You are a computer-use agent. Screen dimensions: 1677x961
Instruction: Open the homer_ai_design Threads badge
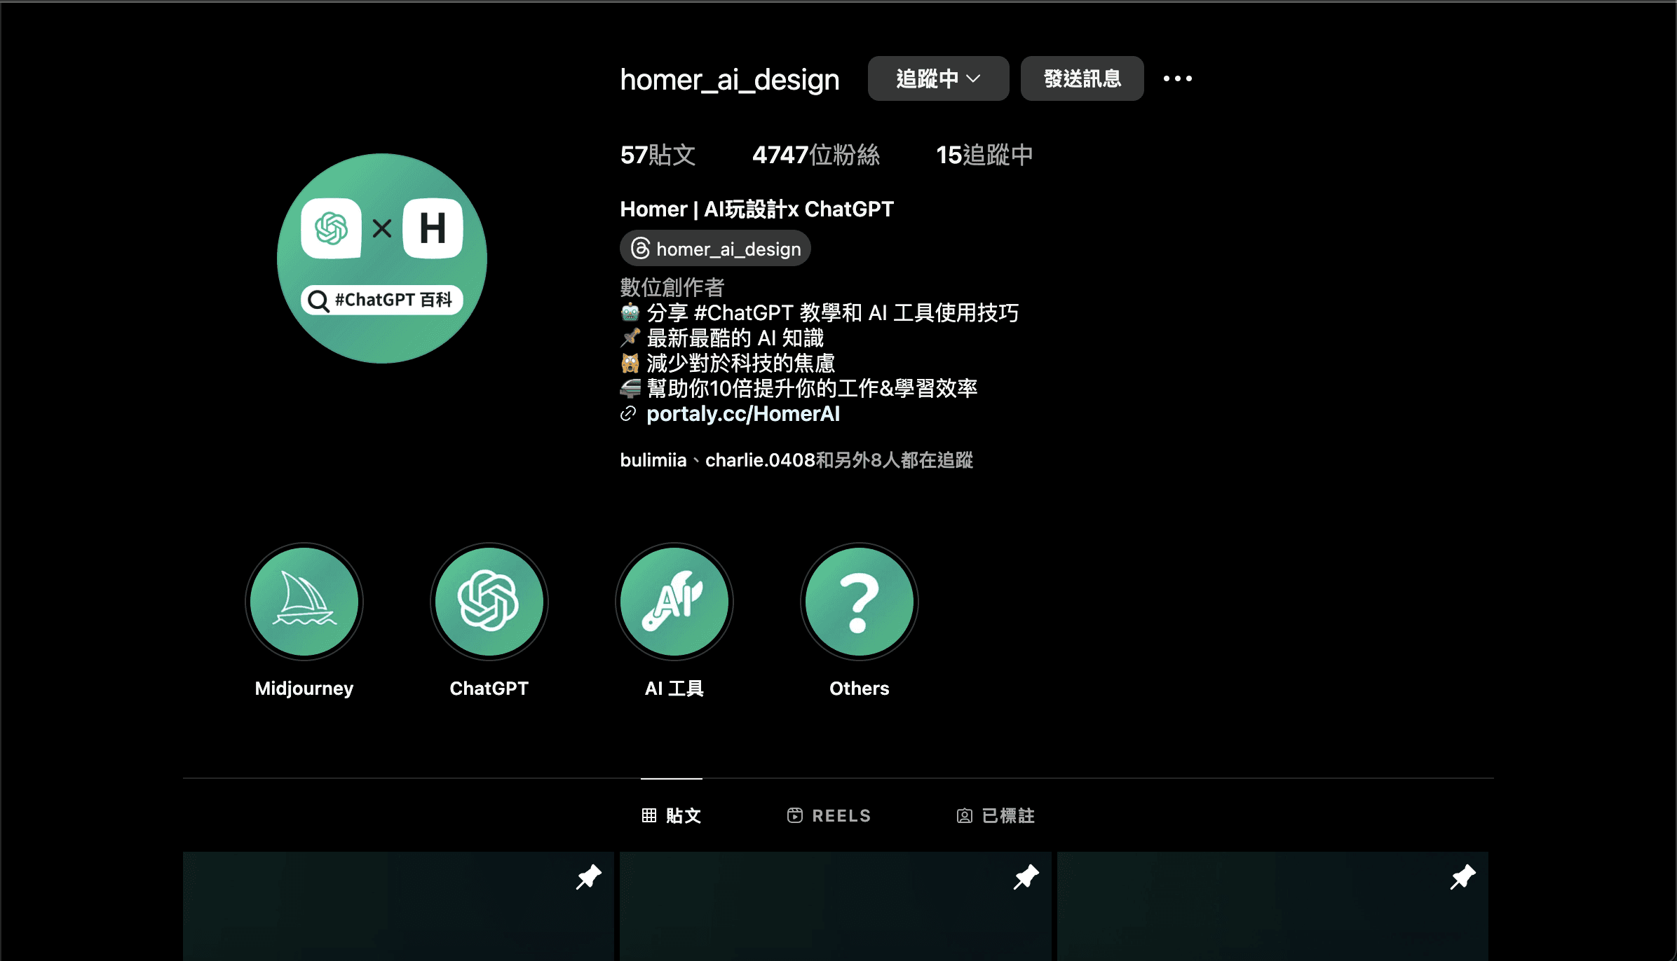click(x=715, y=249)
